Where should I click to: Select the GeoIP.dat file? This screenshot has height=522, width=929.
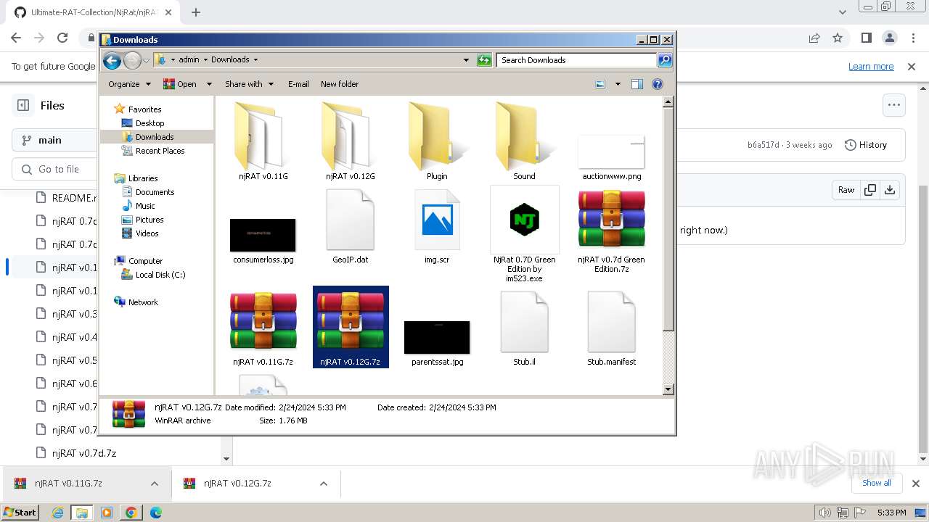[x=350, y=226]
